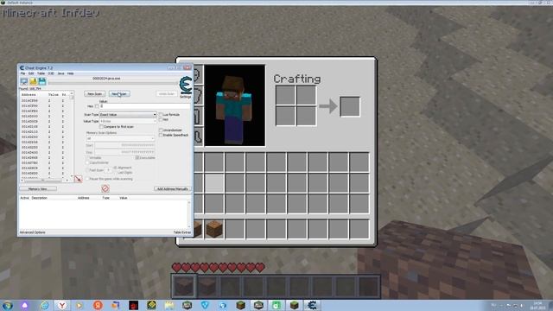This screenshot has height=311, width=553.
Task: Click the top-right crafting grid slot
Action: tap(306, 95)
